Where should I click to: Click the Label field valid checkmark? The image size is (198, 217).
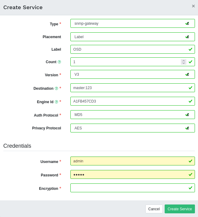(x=190, y=49)
